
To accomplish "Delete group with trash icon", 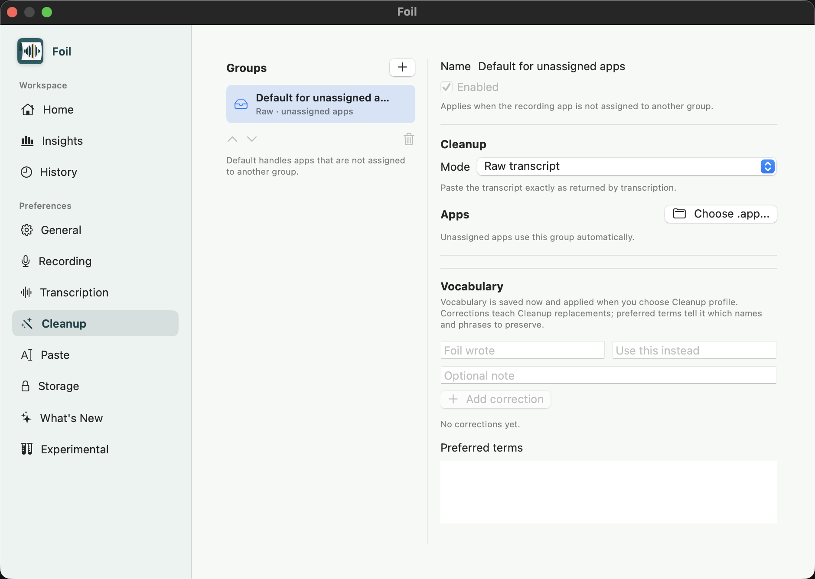I will tap(409, 139).
